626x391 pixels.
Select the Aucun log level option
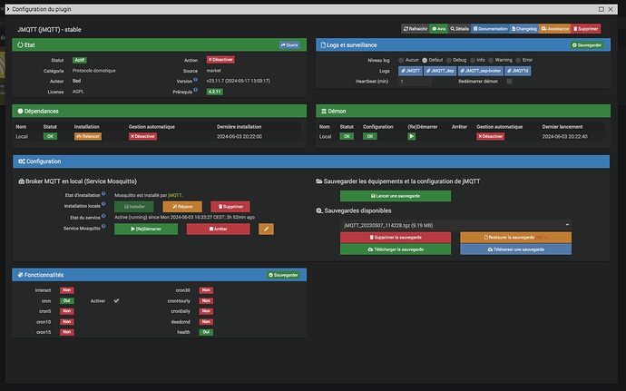[402, 60]
